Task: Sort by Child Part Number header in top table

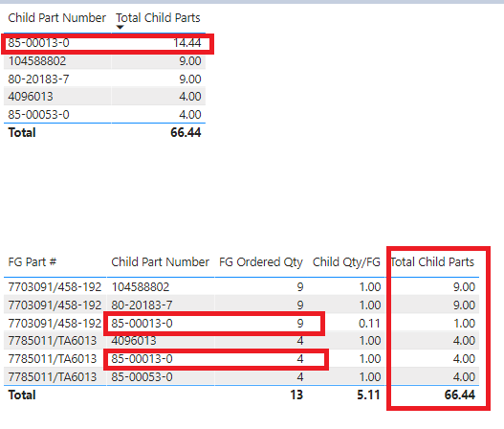Action: click(x=56, y=17)
